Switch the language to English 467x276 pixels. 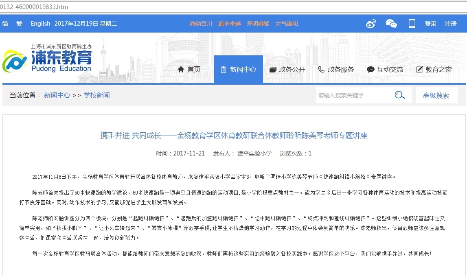coord(40,24)
